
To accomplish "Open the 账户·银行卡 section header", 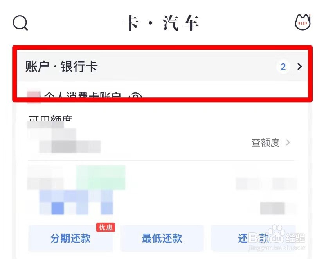I will point(162,66).
